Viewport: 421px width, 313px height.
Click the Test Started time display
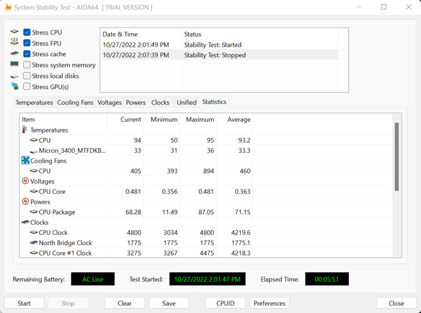coord(207,279)
